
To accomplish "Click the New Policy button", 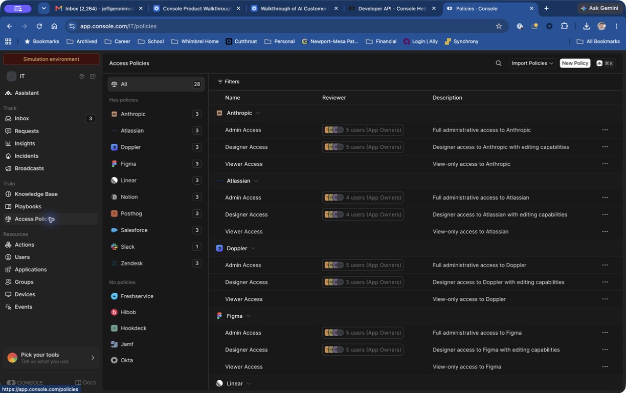I will pyautogui.click(x=575, y=63).
